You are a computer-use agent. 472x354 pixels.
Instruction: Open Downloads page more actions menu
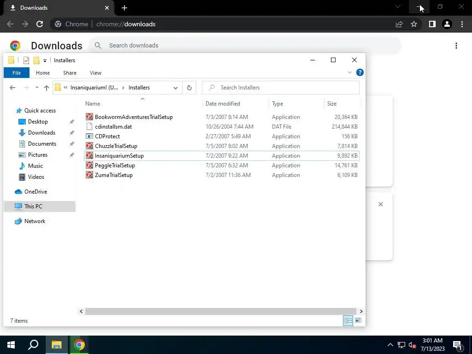coord(456,46)
